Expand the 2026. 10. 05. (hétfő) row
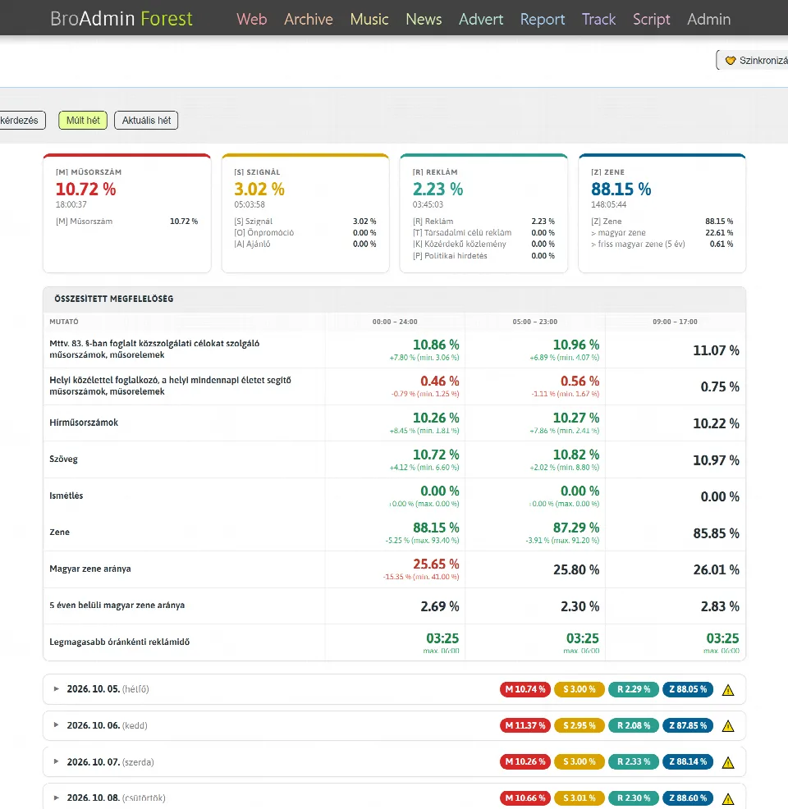The height and width of the screenshot is (809, 788). [x=57, y=688]
